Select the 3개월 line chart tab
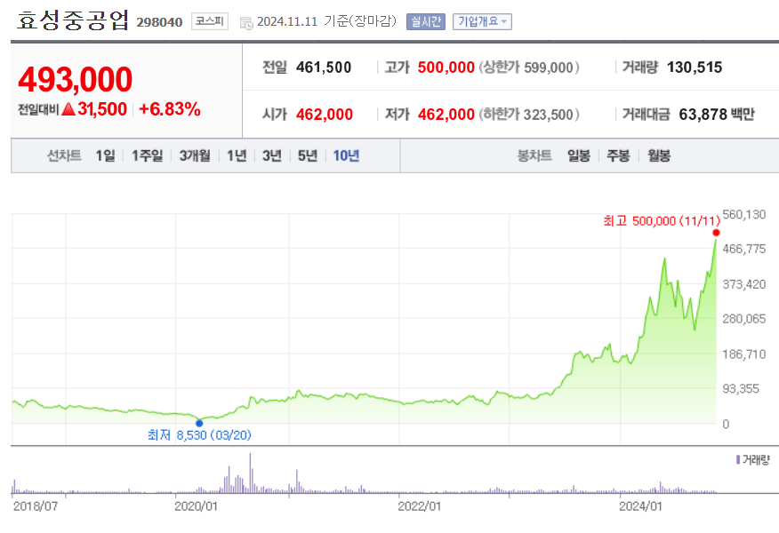 [195, 155]
